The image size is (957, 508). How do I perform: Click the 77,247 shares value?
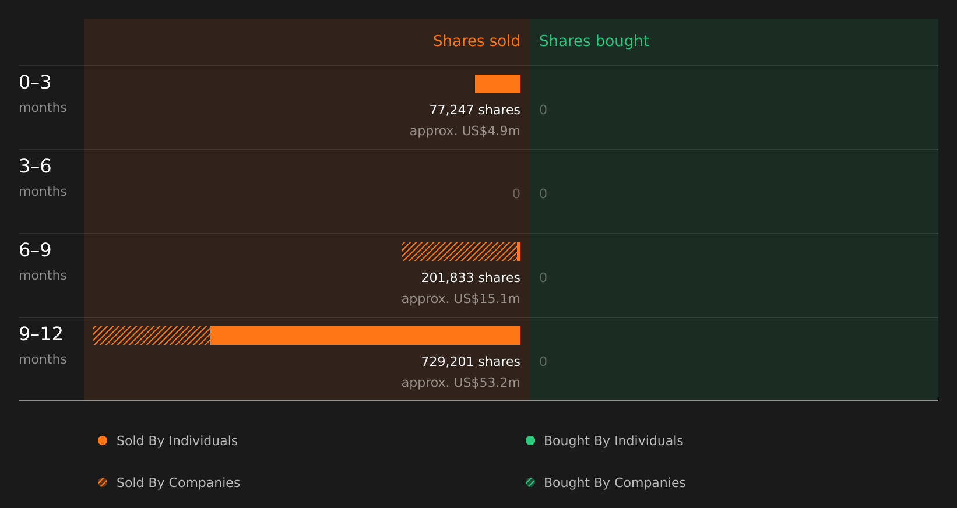click(474, 110)
